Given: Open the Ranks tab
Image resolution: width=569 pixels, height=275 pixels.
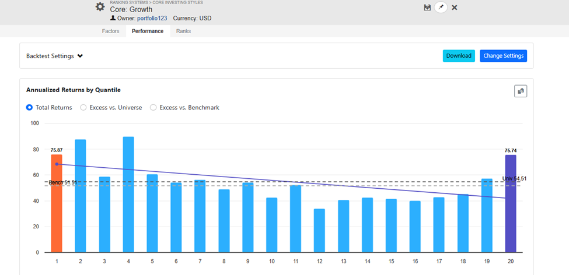Looking at the screenshot, I should coord(183,31).
